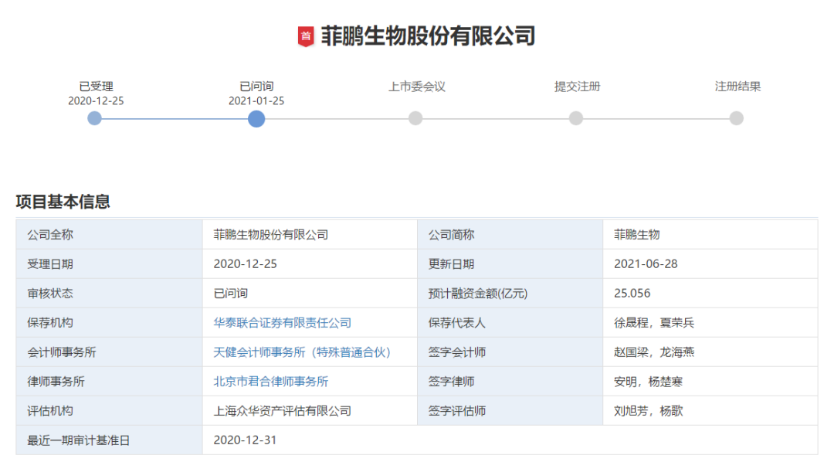Screen dimensions: 834x462
Task: Click the 提交注册 gray stage dot
Action: coord(575,118)
